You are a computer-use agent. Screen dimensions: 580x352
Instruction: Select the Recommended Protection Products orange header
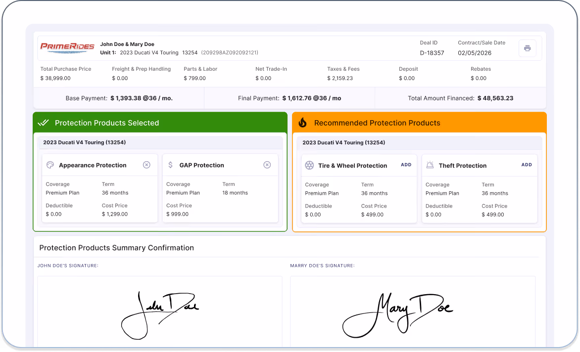(x=420, y=123)
